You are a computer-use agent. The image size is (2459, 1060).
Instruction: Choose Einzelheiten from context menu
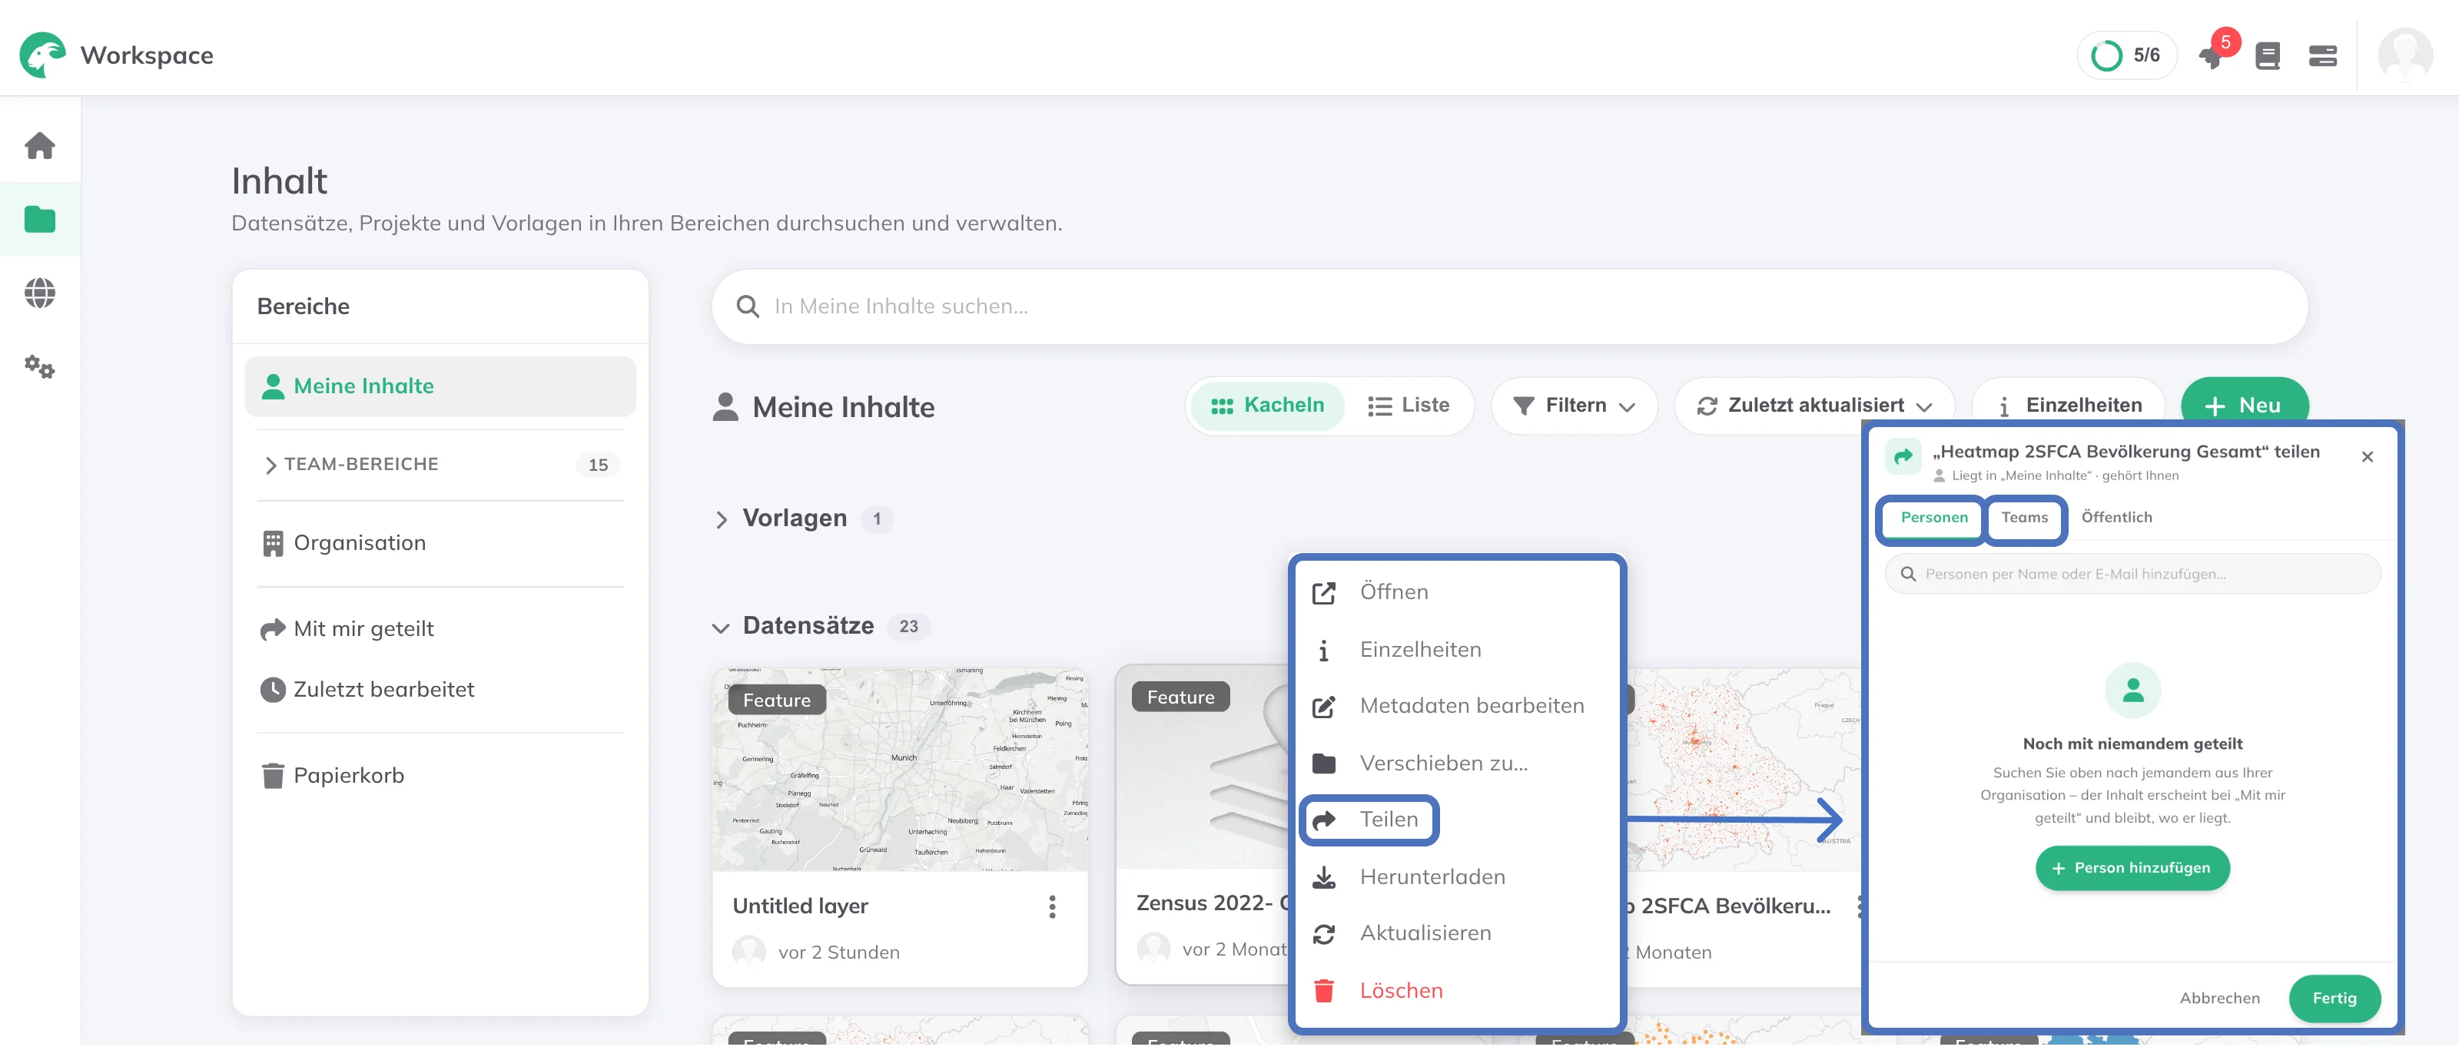pyautogui.click(x=1457, y=650)
